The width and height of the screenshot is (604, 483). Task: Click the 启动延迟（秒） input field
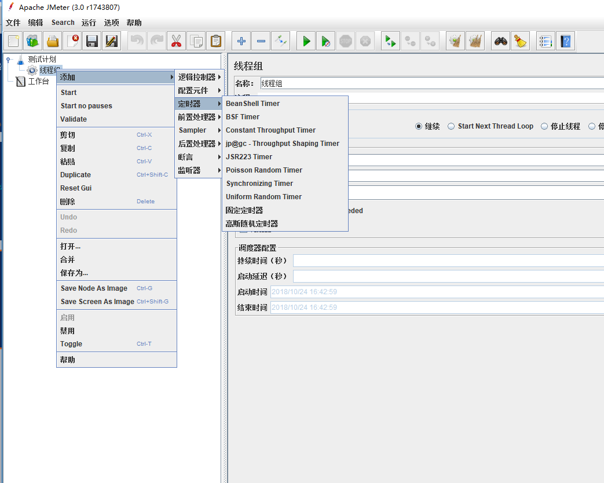(x=448, y=276)
